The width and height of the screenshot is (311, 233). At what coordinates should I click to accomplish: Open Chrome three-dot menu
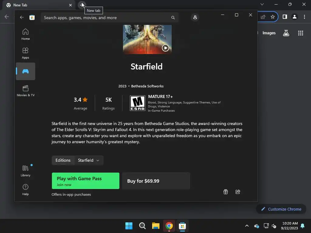tap(304, 17)
